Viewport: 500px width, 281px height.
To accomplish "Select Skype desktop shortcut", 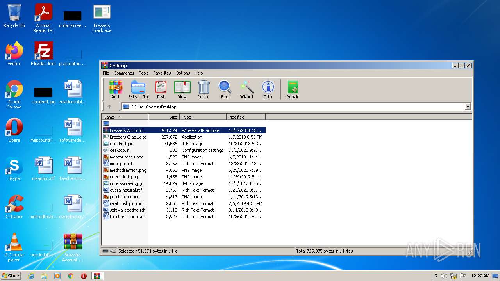I will [14, 169].
